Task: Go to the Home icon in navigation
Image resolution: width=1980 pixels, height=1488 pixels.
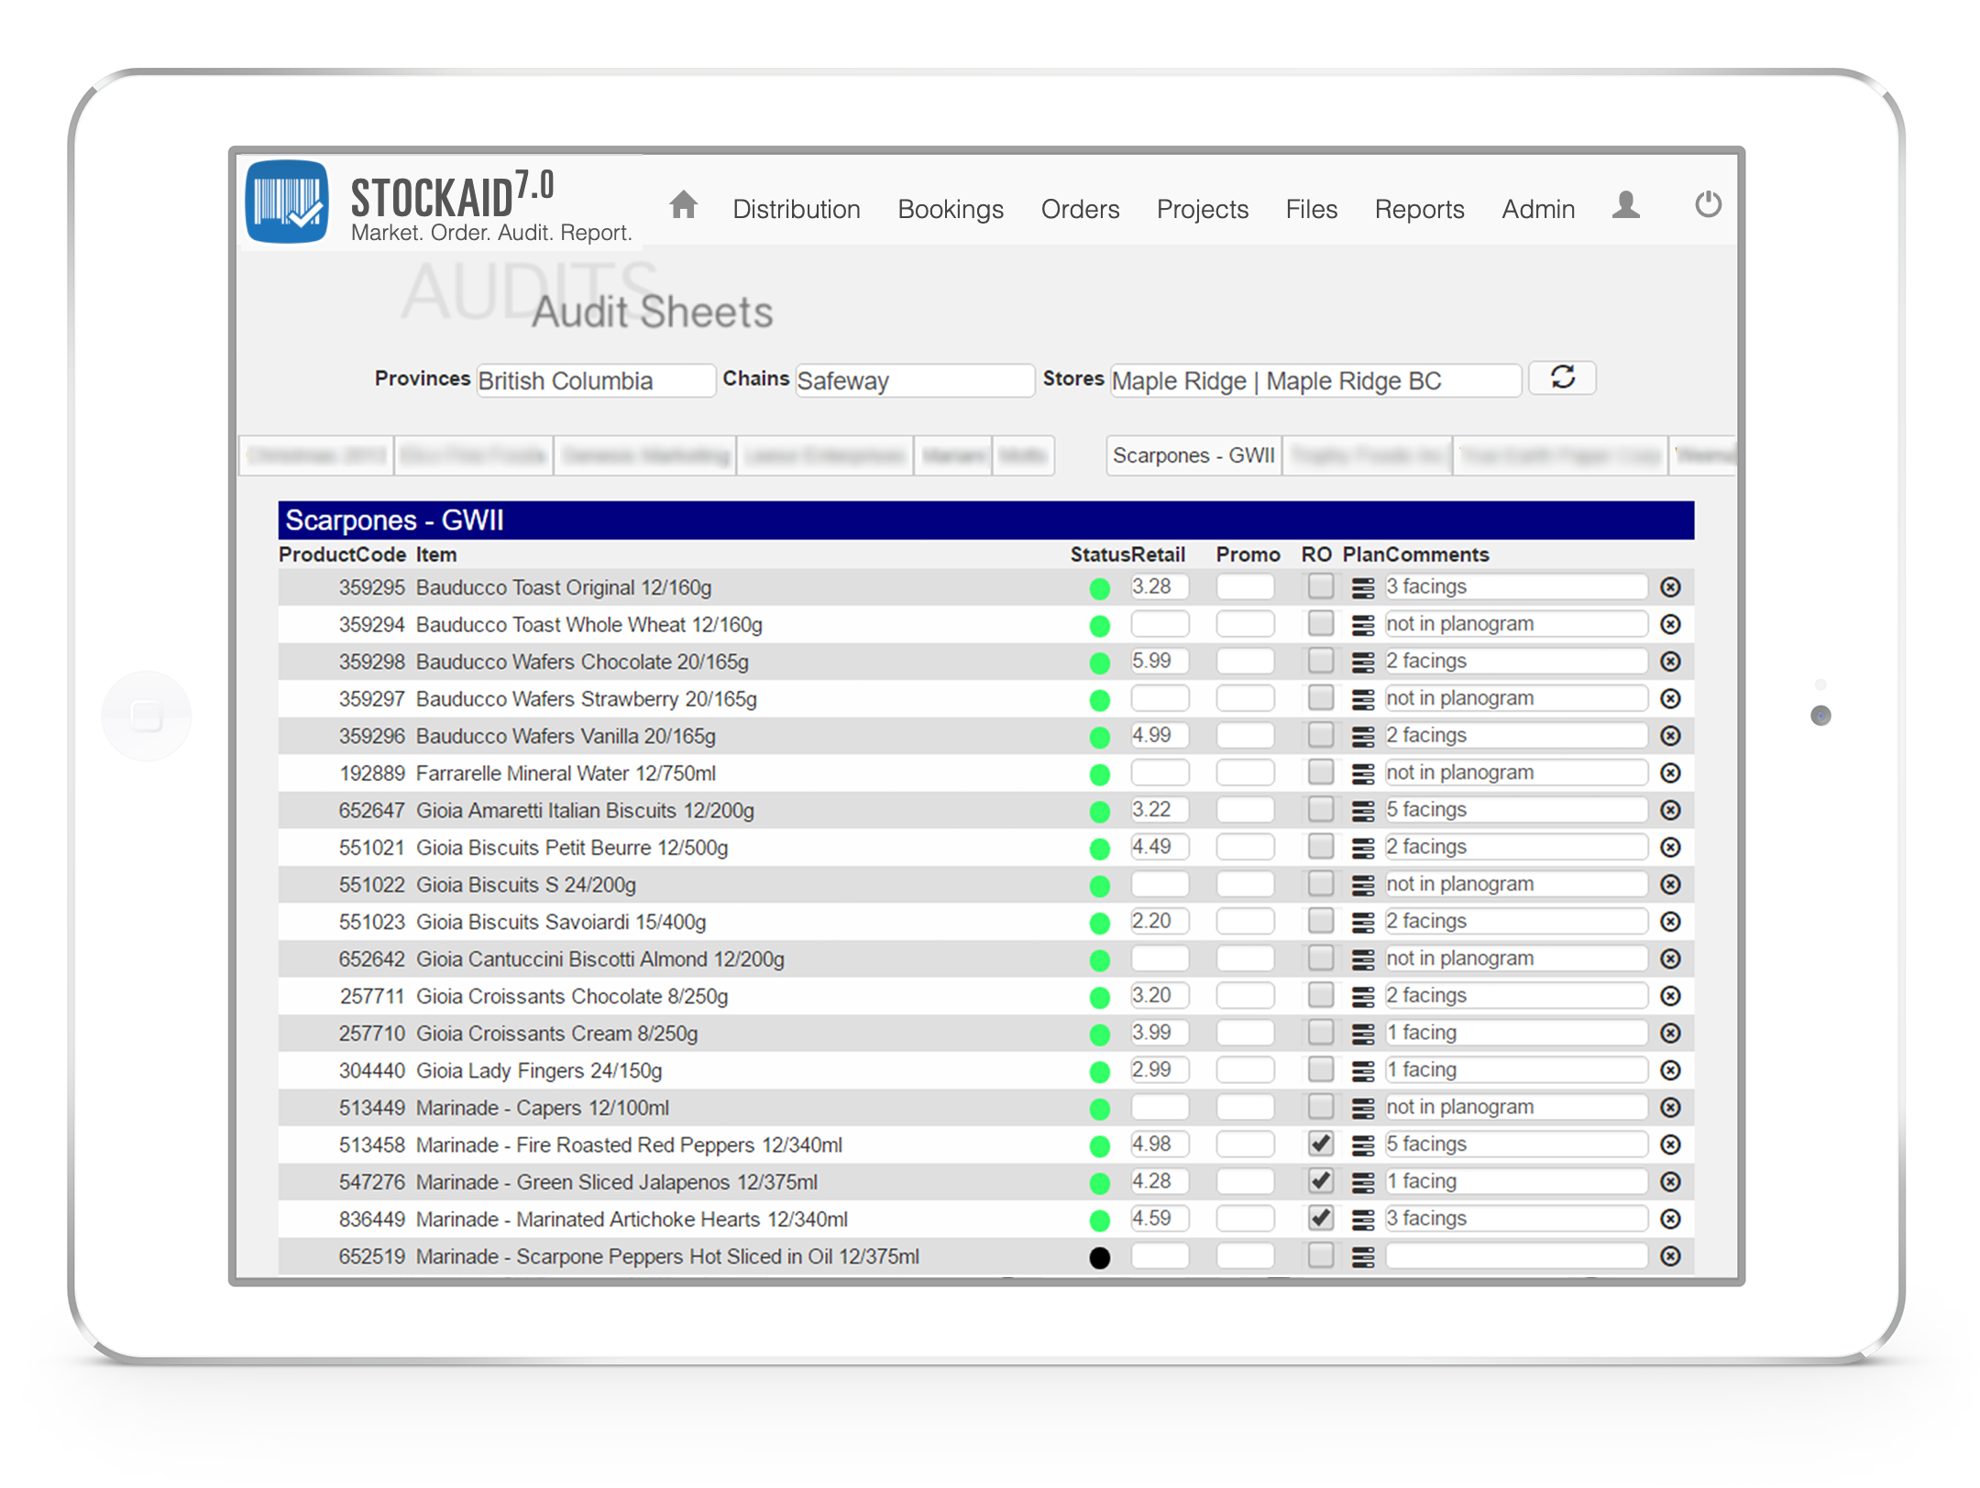Action: (683, 204)
